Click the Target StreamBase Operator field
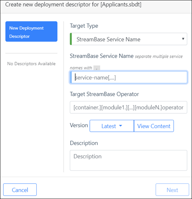 129,107
